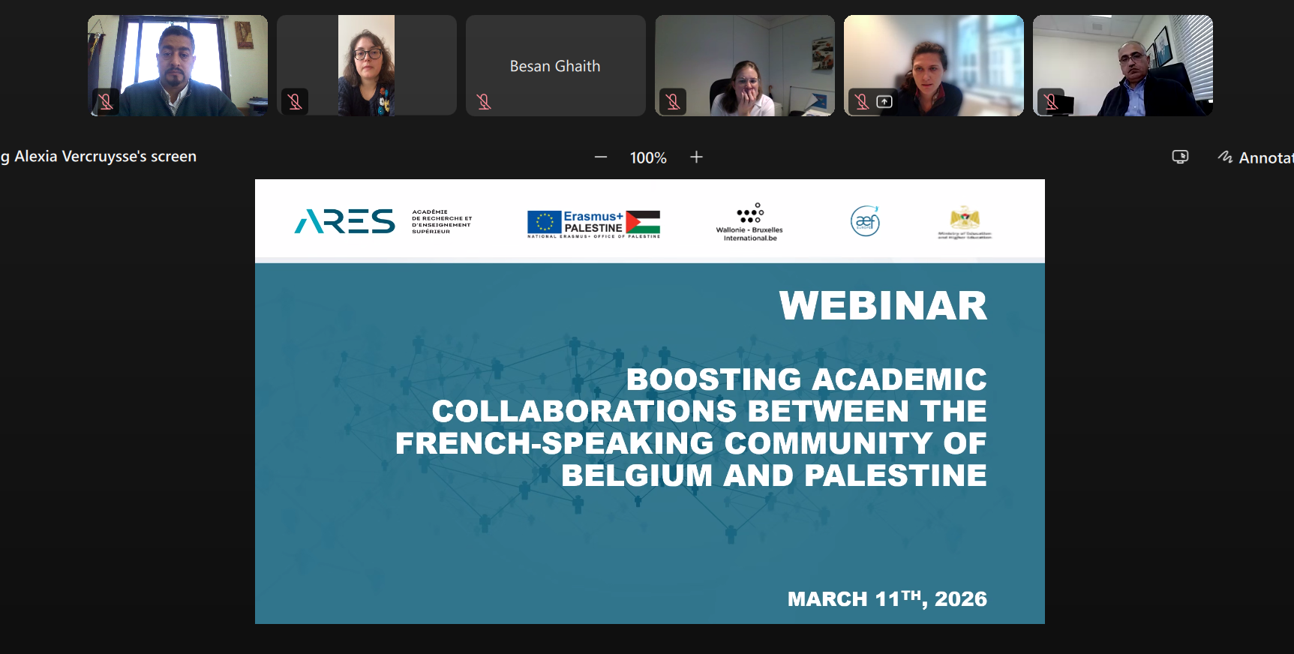Click the Erasmus+ Palestine logo on the slide
Viewport: 1294px width, 654px height.
[x=593, y=223]
